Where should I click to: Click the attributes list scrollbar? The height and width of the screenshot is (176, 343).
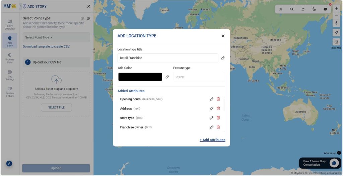(224, 105)
